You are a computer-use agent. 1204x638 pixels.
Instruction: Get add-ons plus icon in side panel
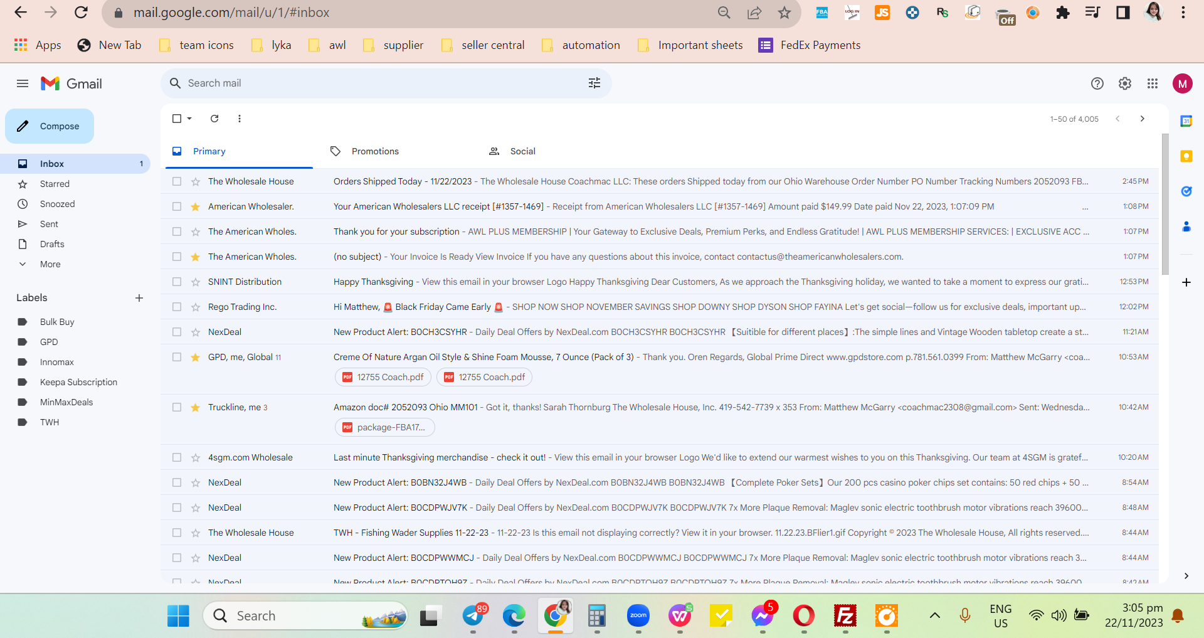click(1186, 282)
